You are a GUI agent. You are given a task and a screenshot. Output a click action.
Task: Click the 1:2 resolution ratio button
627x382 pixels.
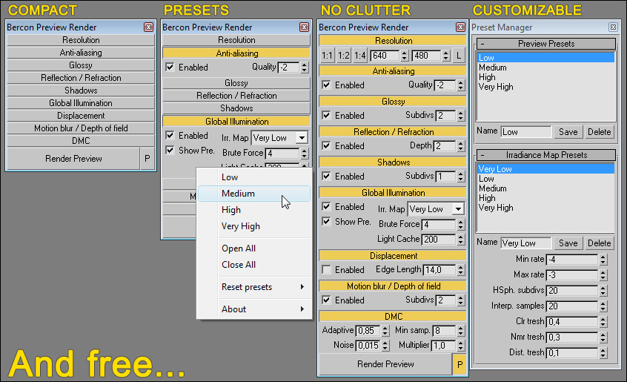[x=344, y=56]
